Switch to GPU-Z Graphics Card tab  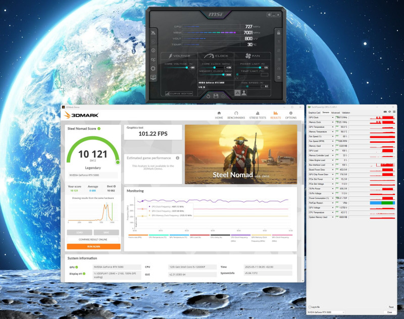click(314, 113)
